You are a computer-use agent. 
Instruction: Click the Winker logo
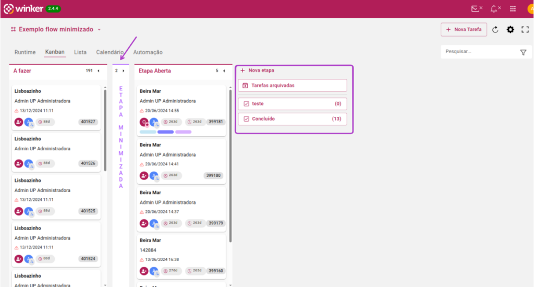pyautogui.click(x=23, y=8)
